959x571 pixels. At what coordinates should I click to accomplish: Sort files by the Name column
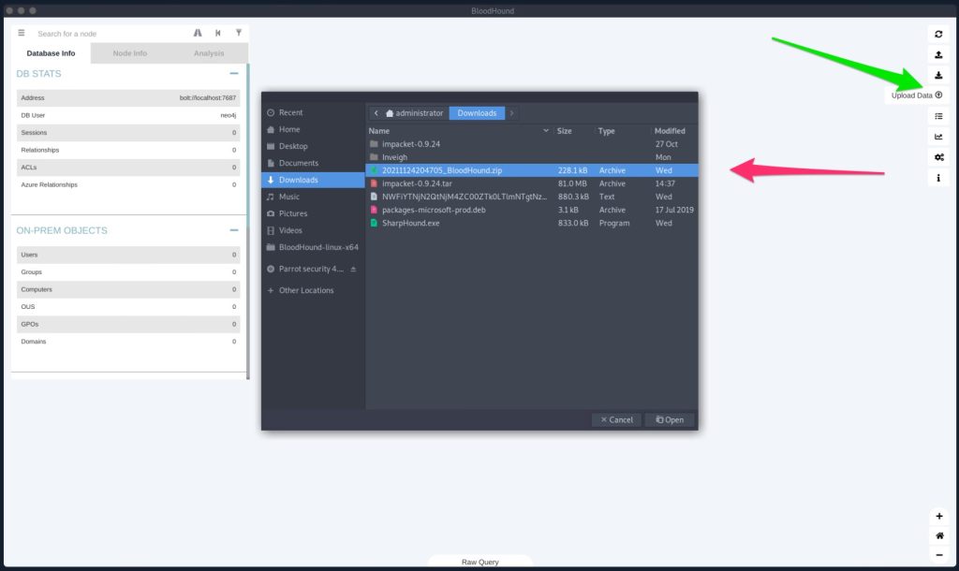point(459,131)
